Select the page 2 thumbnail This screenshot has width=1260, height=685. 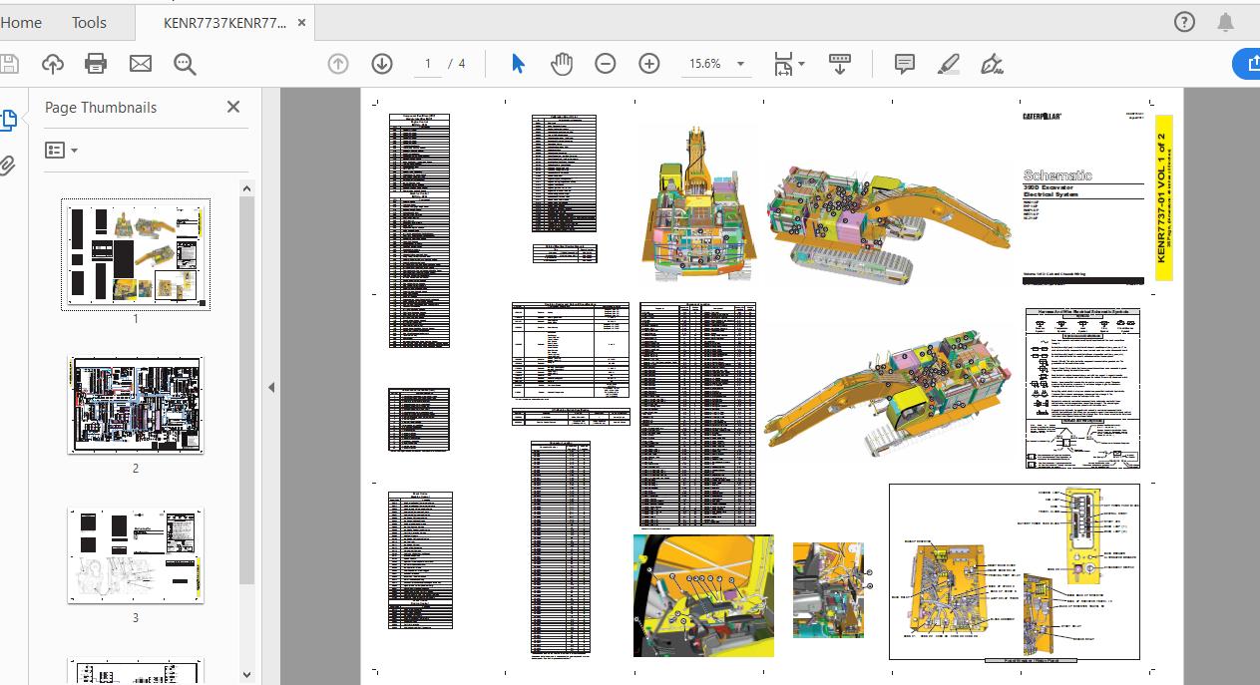pos(136,405)
